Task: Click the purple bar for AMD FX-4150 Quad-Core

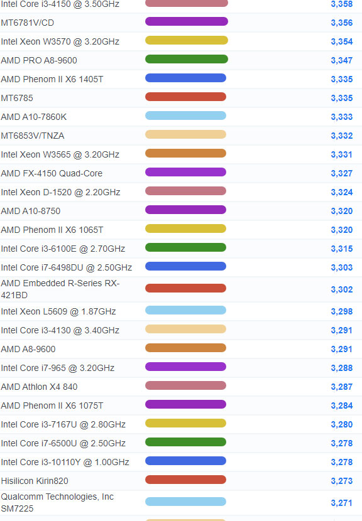Action: (x=185, y=172)
